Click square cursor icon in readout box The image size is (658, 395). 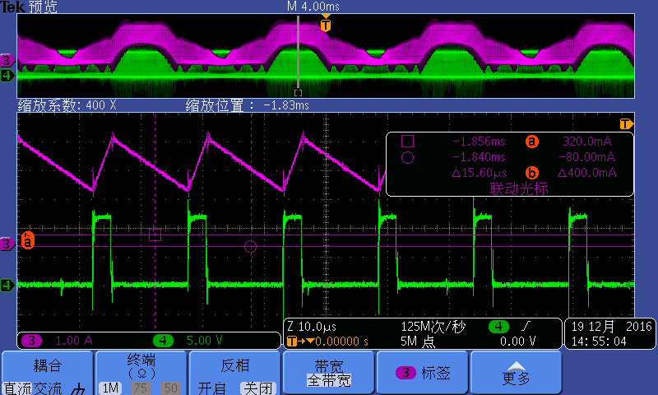point(407,141)
